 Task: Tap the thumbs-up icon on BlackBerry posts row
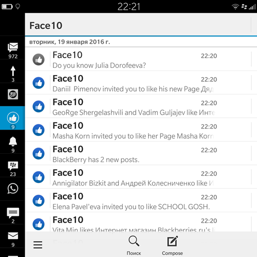coord(39,154)
